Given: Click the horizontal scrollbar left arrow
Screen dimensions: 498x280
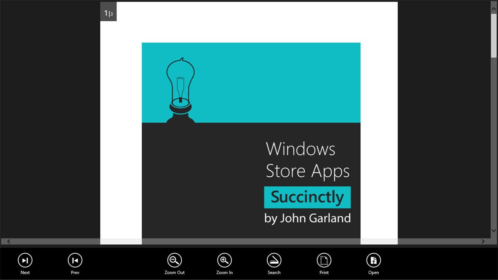Looking at the screenshot, I should click(9, 241).
